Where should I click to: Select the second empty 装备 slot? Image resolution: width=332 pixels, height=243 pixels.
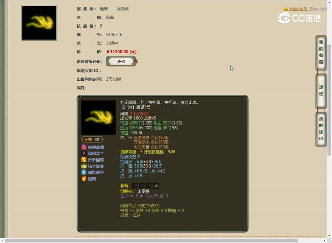pyautogui.click(x=142, y=186)
